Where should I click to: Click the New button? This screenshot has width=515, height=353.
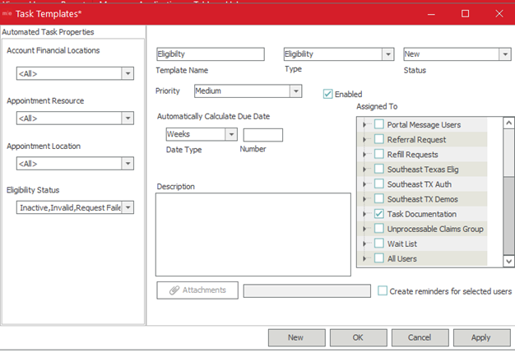click(295, 337)
